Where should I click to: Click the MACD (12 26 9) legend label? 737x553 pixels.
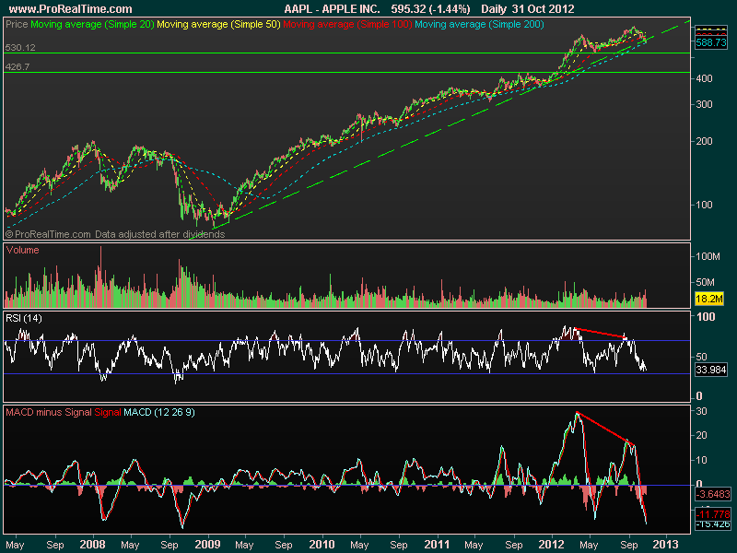coord(159,412)
